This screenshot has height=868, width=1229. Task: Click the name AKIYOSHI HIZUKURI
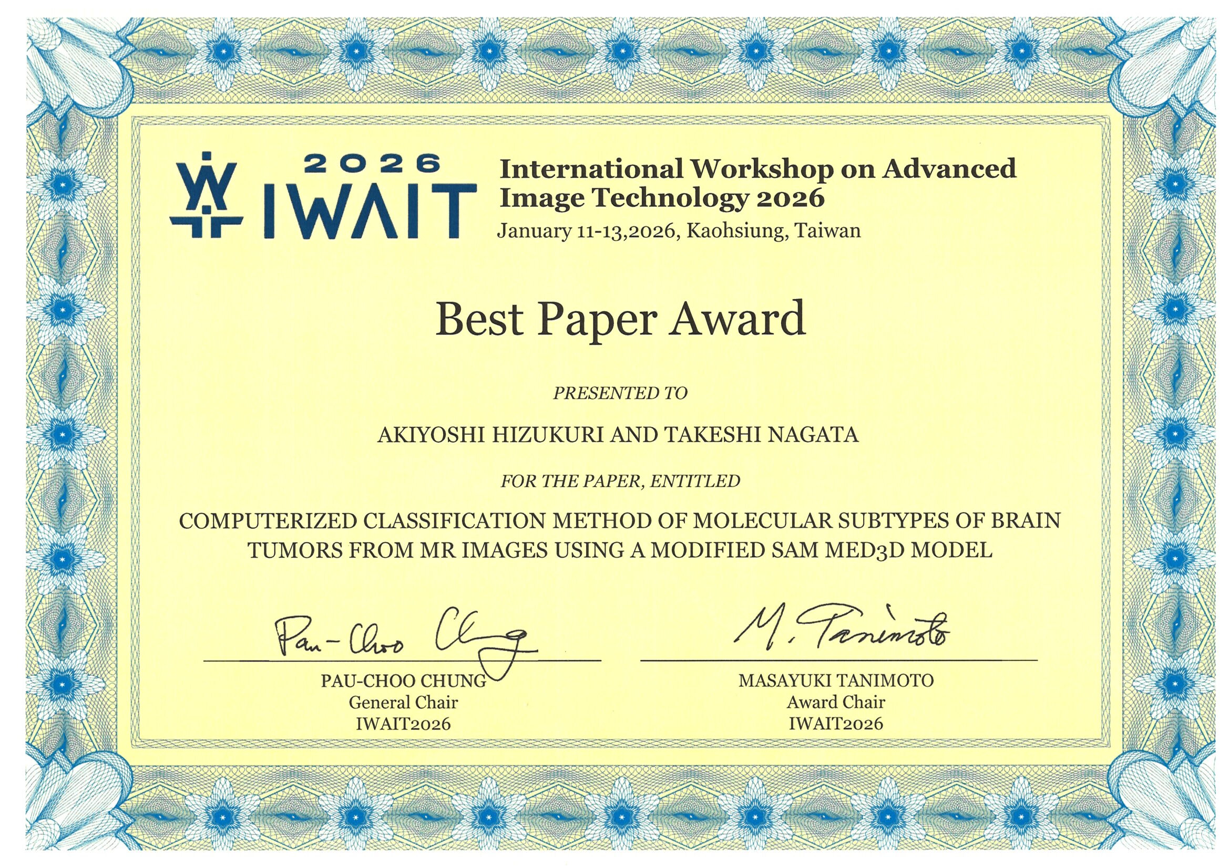pyautogui.click(x=491, y=435)
